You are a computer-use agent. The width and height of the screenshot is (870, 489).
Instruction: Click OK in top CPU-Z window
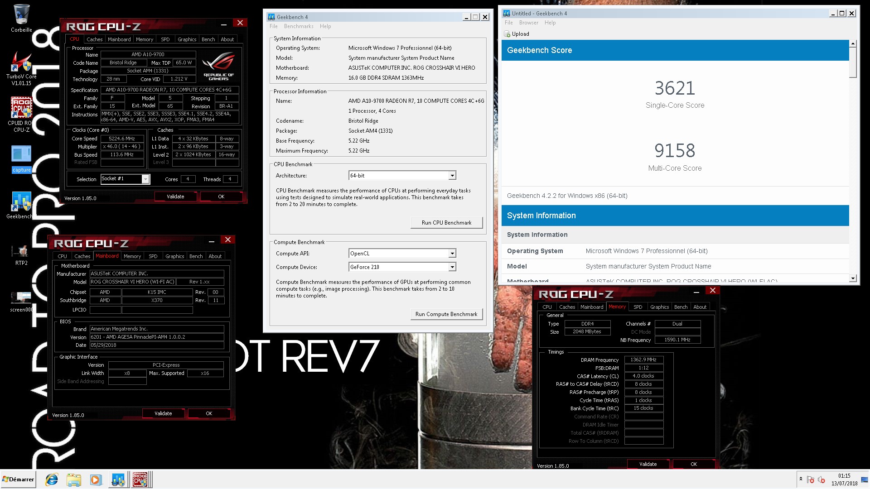221,197
